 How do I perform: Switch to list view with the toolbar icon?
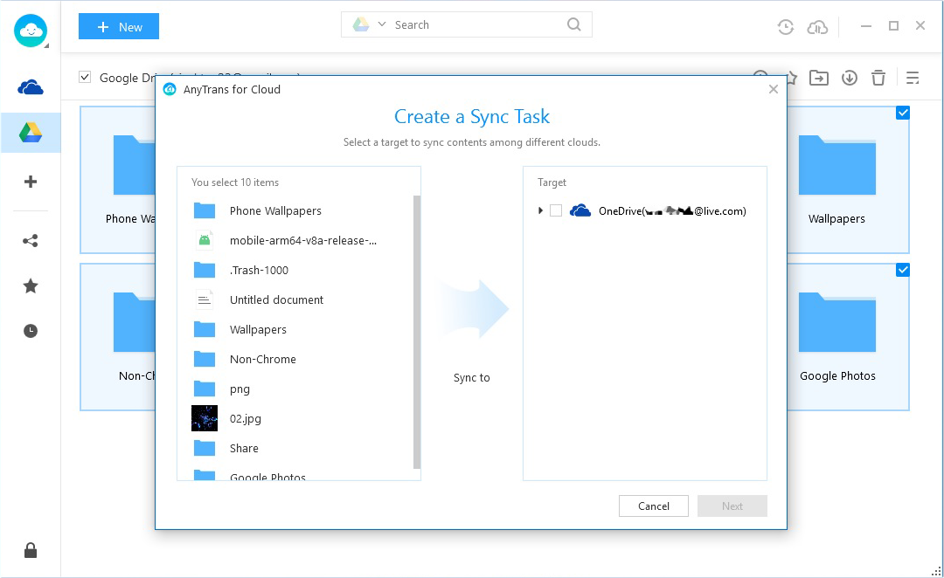[913, 78]
